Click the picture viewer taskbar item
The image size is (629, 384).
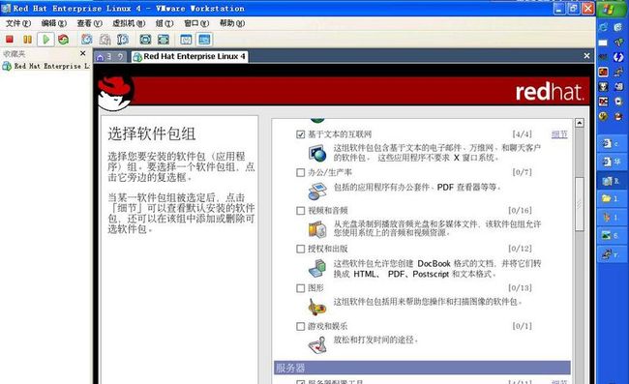pos(611,236)
